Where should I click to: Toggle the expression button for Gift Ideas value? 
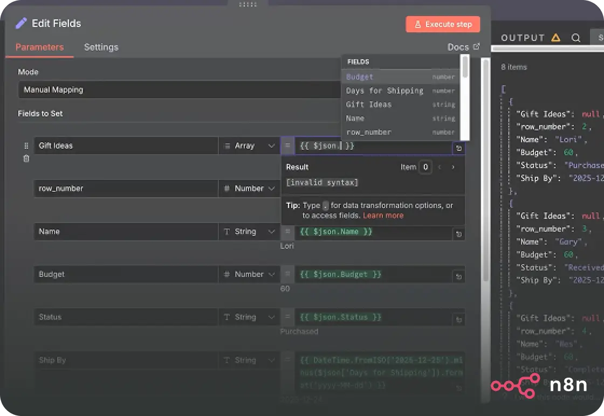287,145
